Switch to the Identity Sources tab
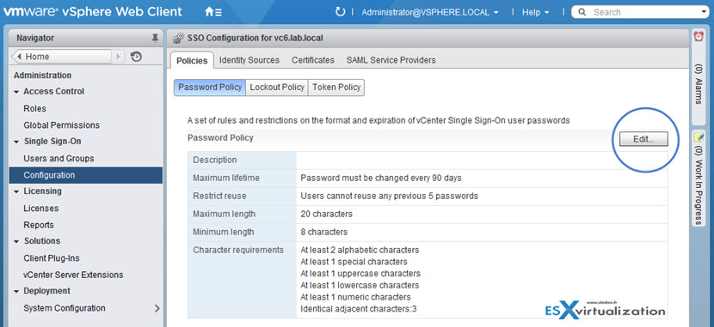This screenshot has width=714, height=327. [x=249, y=60]
